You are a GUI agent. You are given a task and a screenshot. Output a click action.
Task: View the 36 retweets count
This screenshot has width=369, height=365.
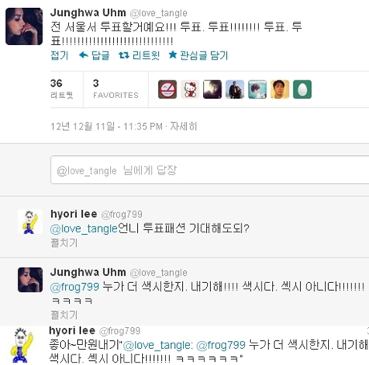click(62, 89)
